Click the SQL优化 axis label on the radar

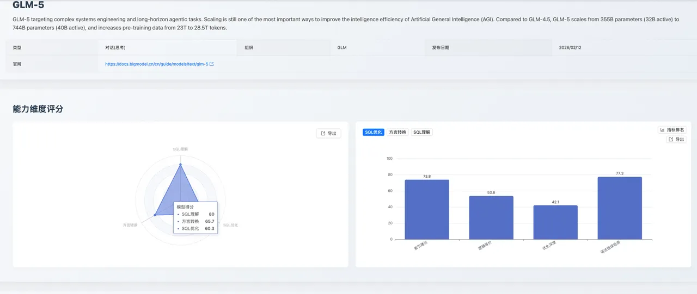pos(230,225)
